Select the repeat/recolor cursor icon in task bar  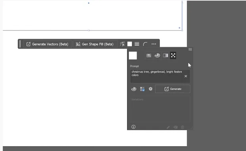tap(122, 44)
